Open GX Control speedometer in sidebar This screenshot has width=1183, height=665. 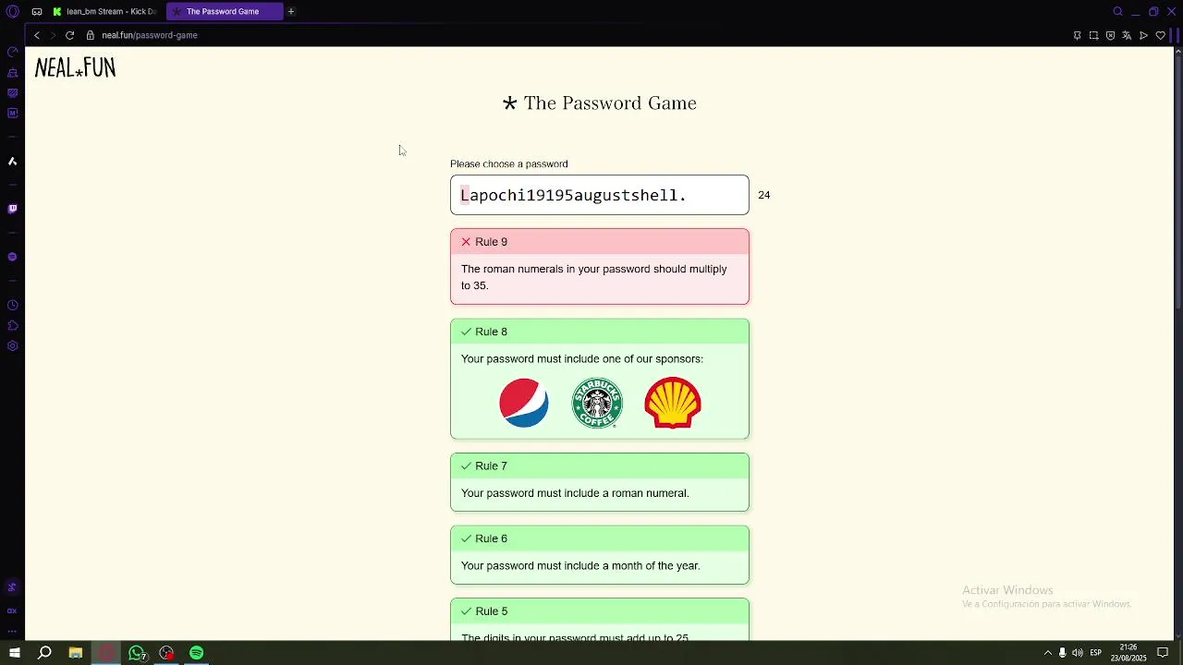click(12, 52)
